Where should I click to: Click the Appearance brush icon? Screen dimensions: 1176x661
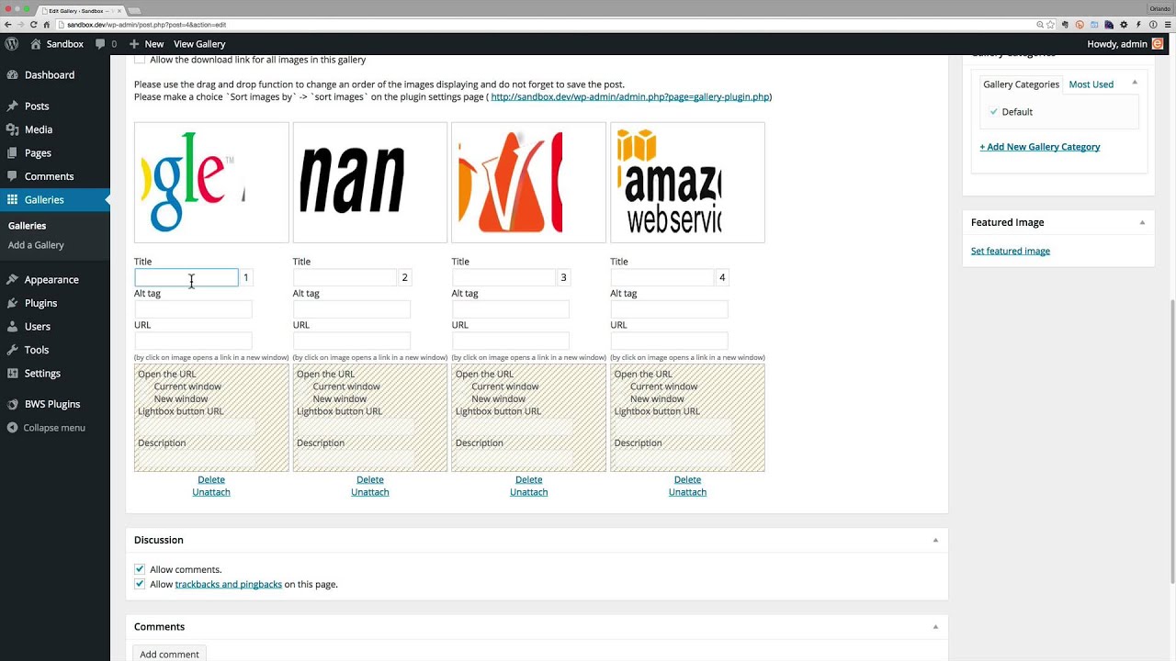point(12,280)
